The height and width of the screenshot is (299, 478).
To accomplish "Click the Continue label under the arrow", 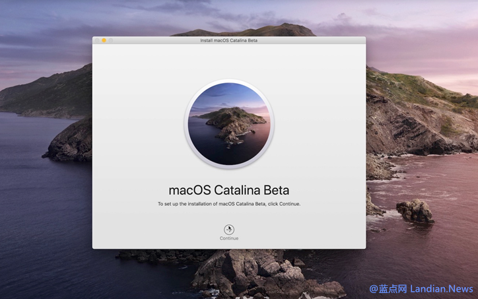I will tap(229, 238).
